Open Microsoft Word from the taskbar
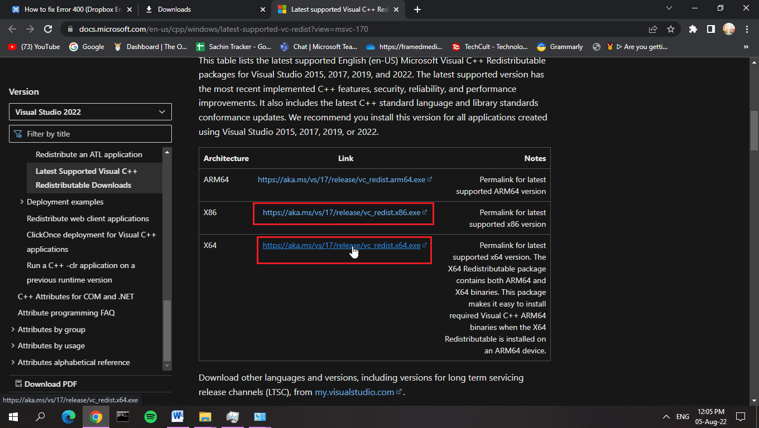The width and height of the screenshot is (759, 428). [177, 416]
